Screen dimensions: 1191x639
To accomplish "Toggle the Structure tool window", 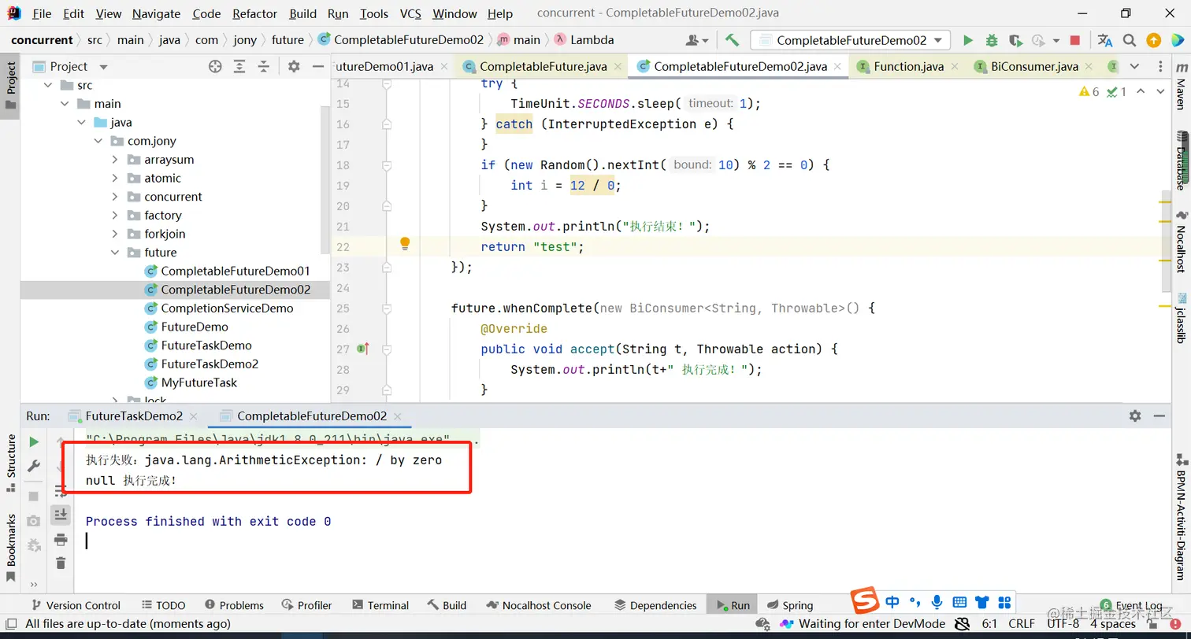I will point(11,463).
